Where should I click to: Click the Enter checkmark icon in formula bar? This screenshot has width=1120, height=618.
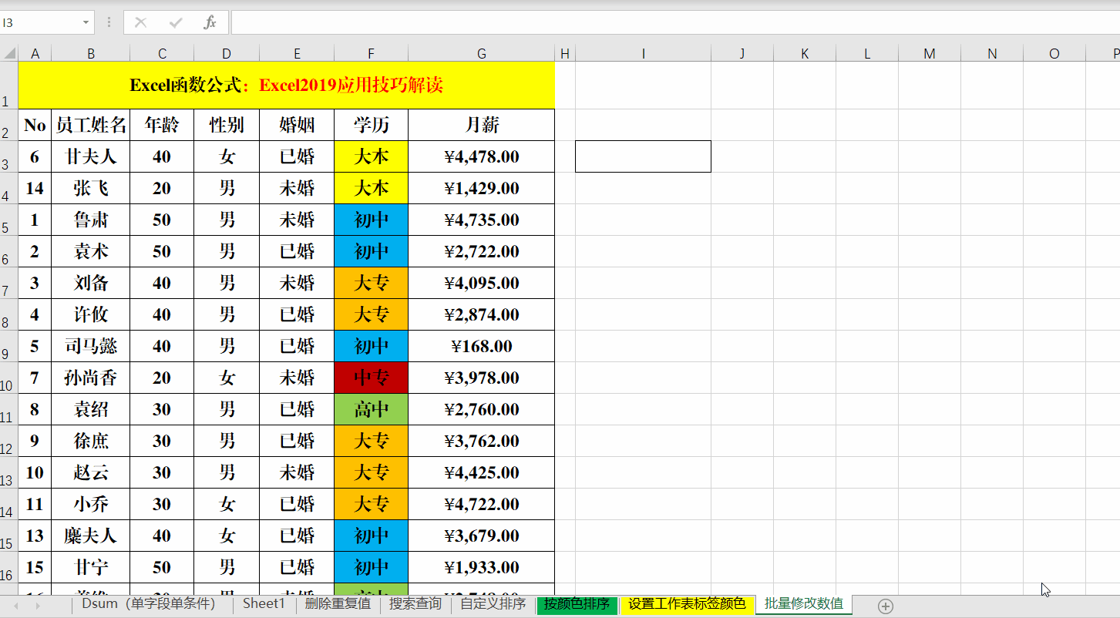coord(176,22)
